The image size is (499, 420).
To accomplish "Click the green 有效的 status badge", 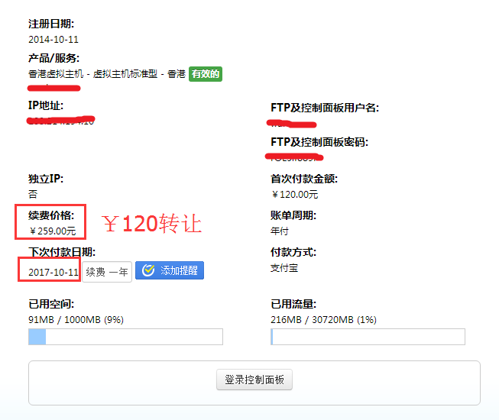I will point(206,74).
